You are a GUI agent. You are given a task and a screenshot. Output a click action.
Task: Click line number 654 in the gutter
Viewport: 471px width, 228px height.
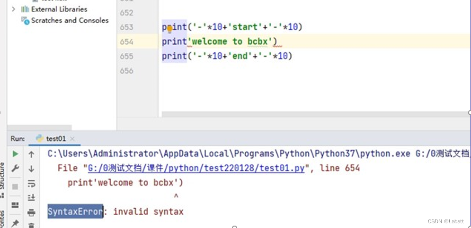(126, 42)
